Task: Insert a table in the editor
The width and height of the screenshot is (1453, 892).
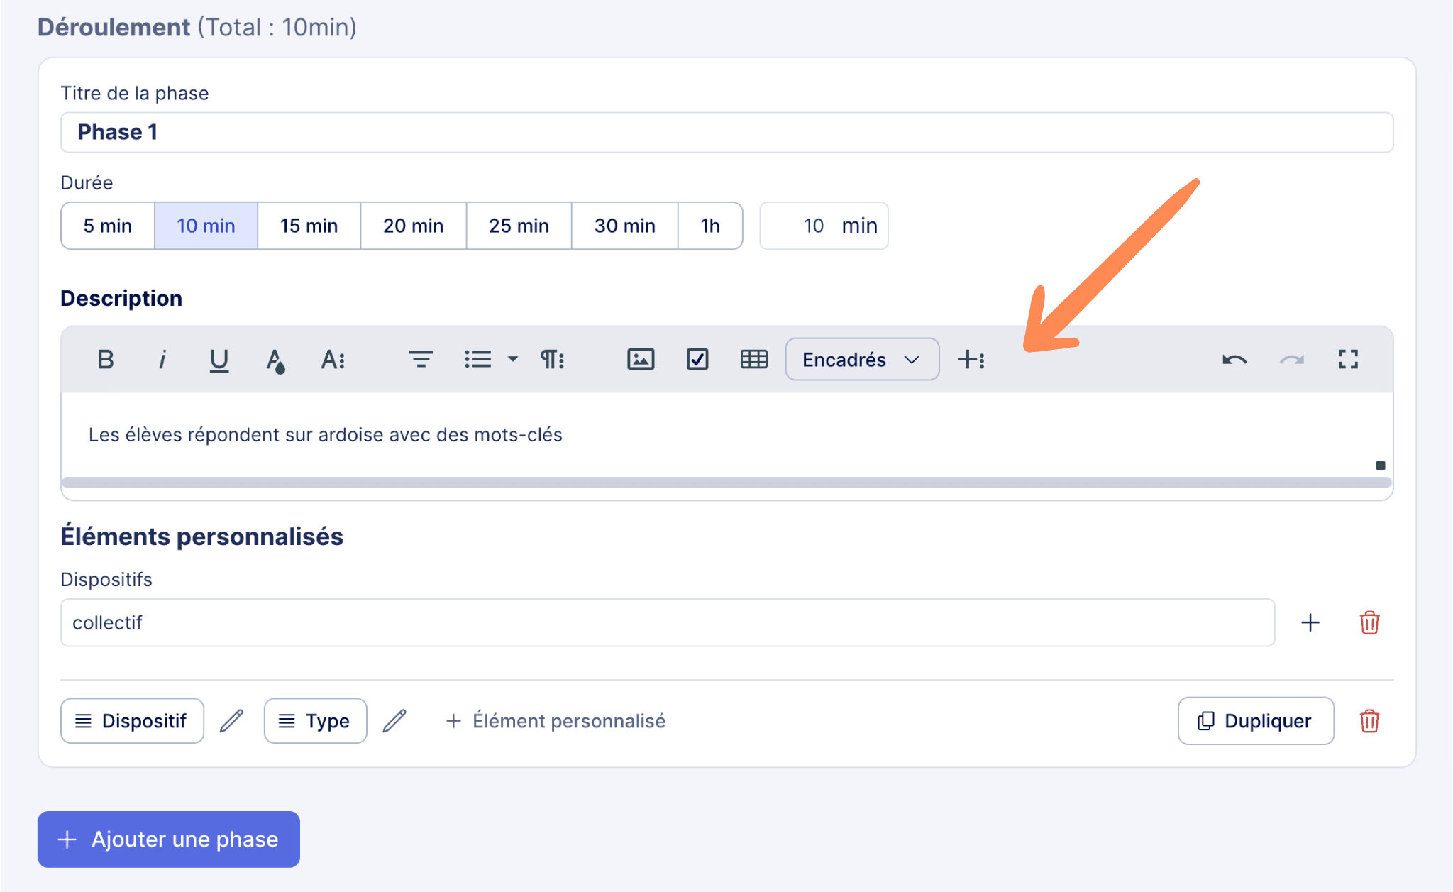Action: pyautogui.click(x=753, y=360)
